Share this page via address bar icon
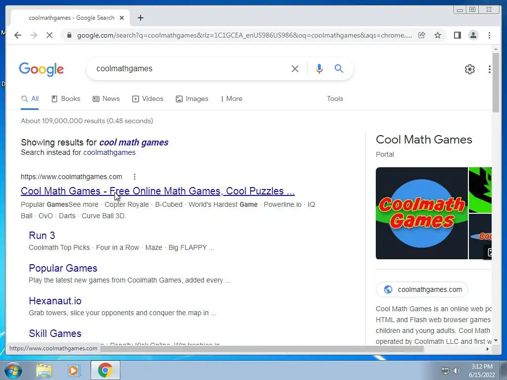Image resolution: width=507 pixels, height=380 pixels. point(422,35)
